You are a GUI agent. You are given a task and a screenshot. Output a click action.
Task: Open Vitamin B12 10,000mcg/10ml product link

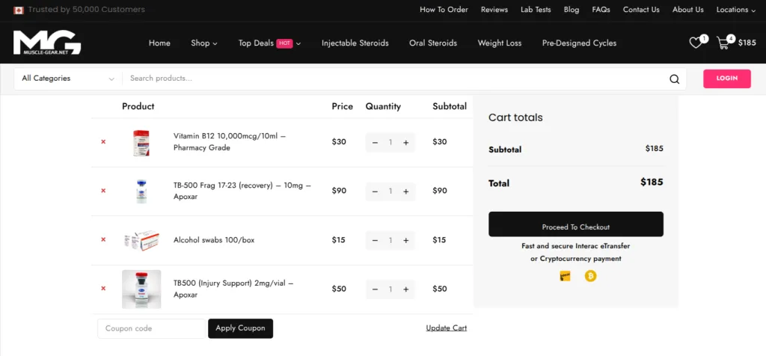pyautogui.click(x=230, y=141)
